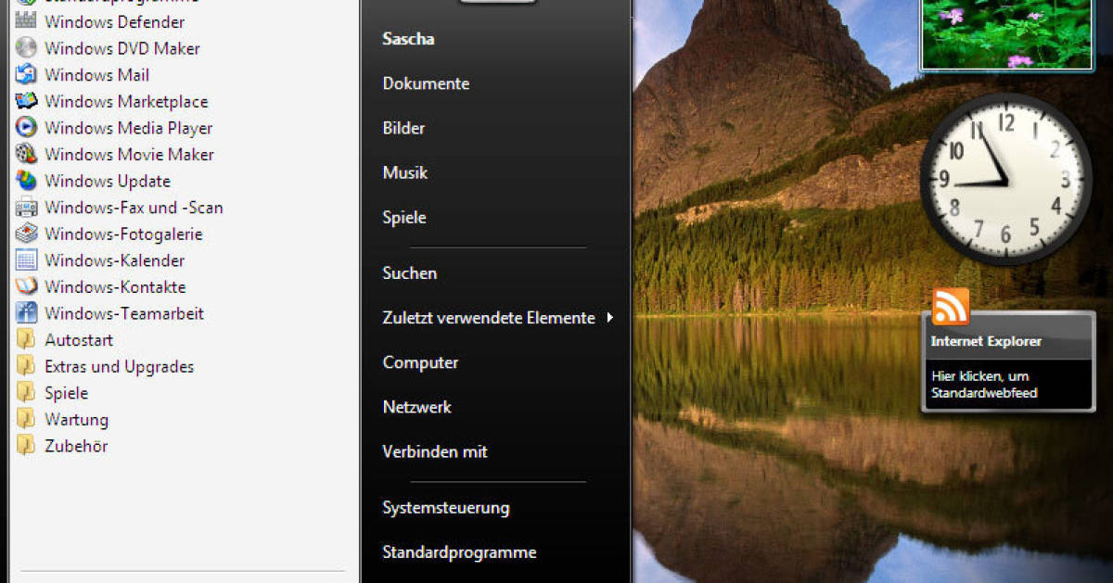Open Dokumente from the Start menu
Viewport: 1113px width, 583px height.
(x=426, y=82)
